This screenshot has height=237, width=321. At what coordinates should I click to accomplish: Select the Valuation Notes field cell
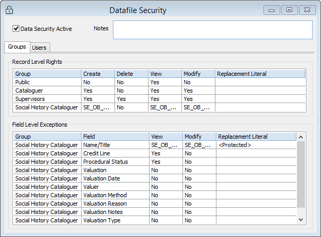point(115,212)
